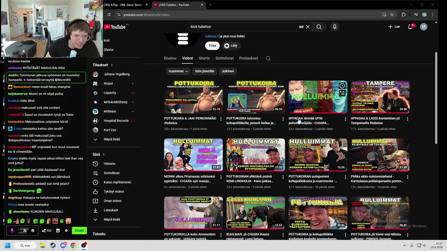Click add-to-queue icon on IIPPADAA törmää thumbnail
Viewport: 447px width, 251px height.
pos(342,93)
